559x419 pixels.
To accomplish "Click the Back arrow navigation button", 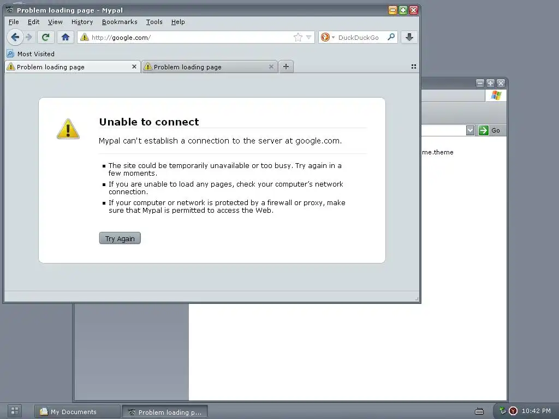I will 15,37.
